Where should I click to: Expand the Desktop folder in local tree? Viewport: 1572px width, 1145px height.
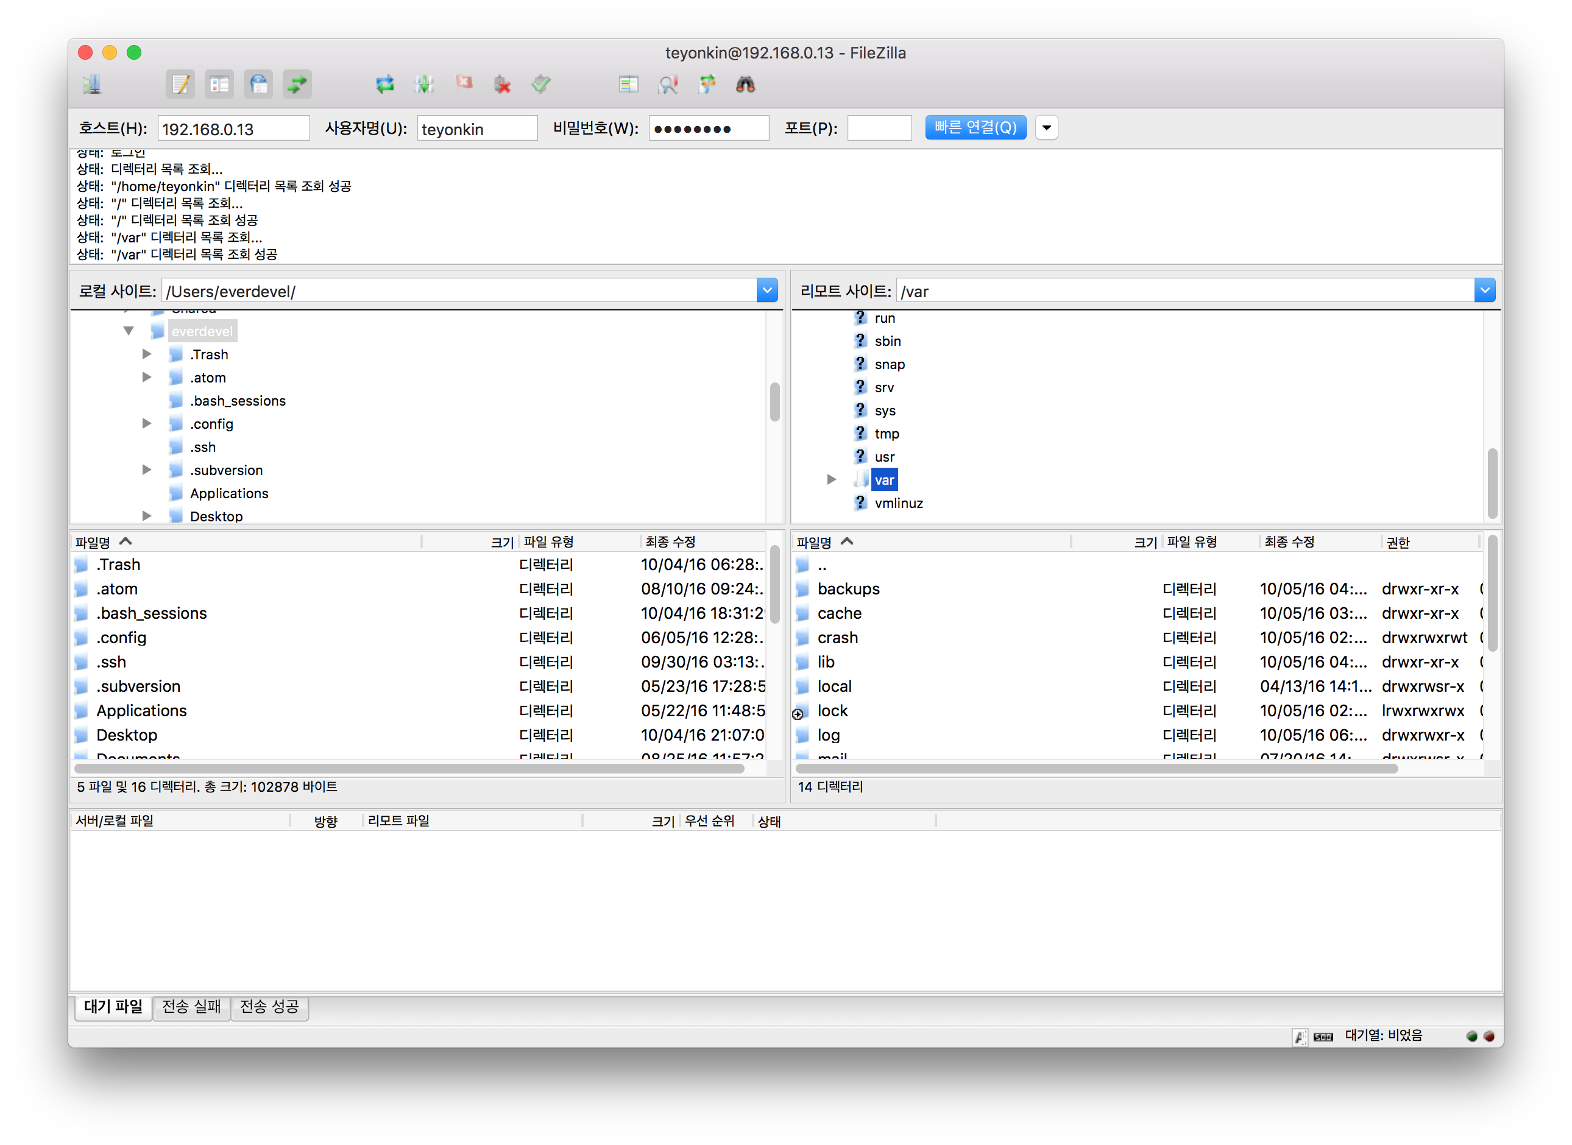[x=147, y=516]
